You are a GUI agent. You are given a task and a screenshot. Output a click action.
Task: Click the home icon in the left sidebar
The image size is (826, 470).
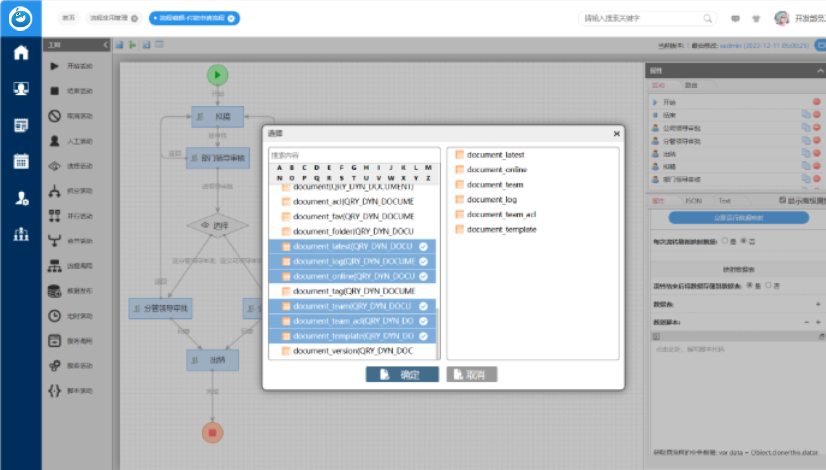[21, 53]
